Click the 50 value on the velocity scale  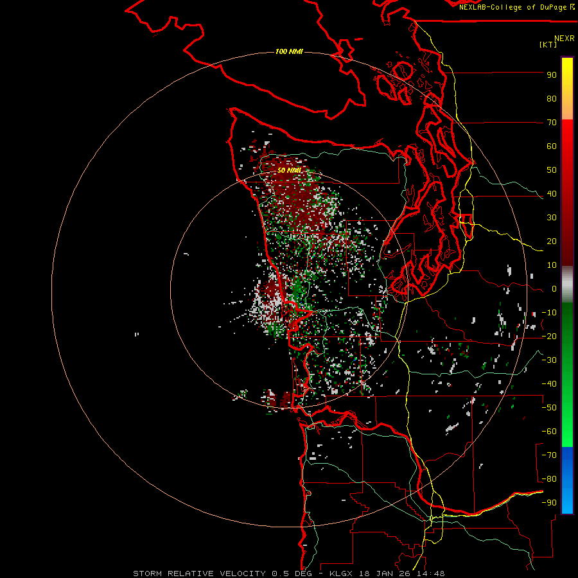click(552, 170)
